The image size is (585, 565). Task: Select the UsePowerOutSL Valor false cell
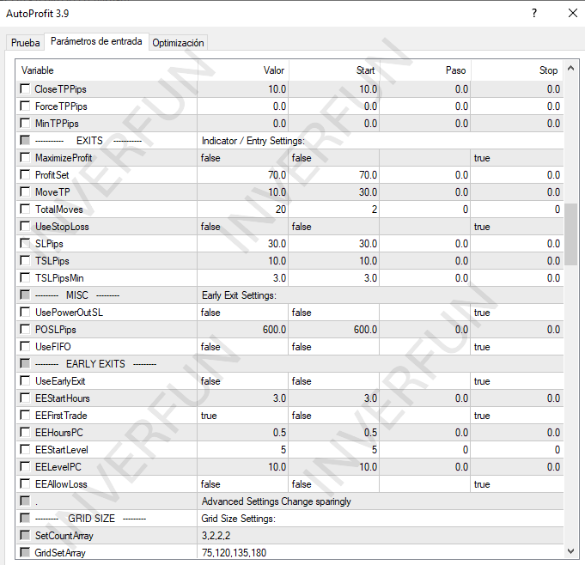[243, 313]
